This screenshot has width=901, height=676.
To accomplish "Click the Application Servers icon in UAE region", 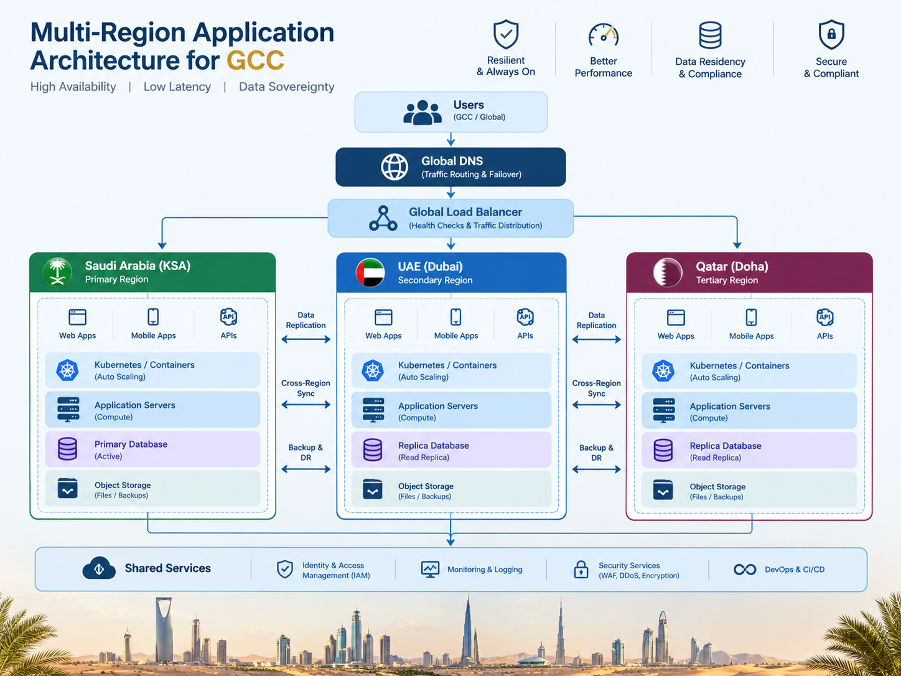I will click(373, 411).
